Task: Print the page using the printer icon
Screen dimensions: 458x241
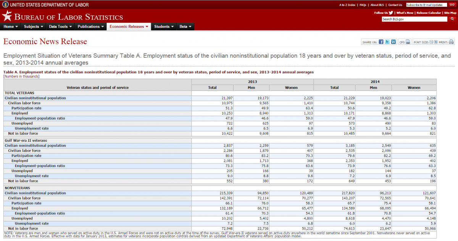Action: pos(451,42)
